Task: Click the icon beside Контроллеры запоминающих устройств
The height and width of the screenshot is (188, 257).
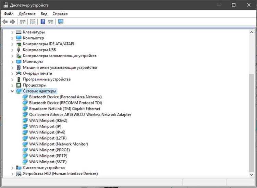Action: point(19,56)
